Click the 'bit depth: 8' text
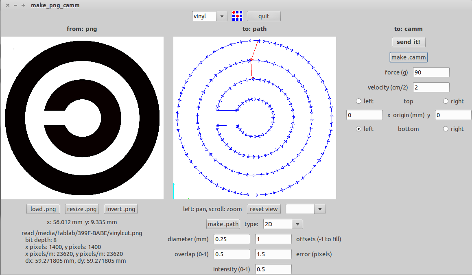Screen dimensions: 472x275 pos(41,240)
